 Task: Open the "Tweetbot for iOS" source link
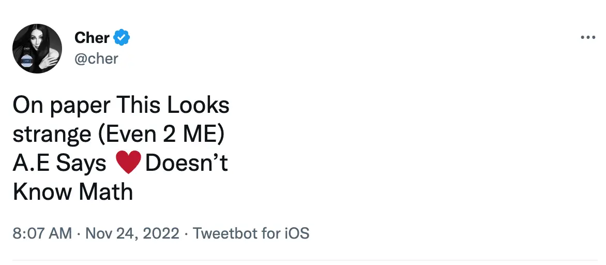pos(251,233)
